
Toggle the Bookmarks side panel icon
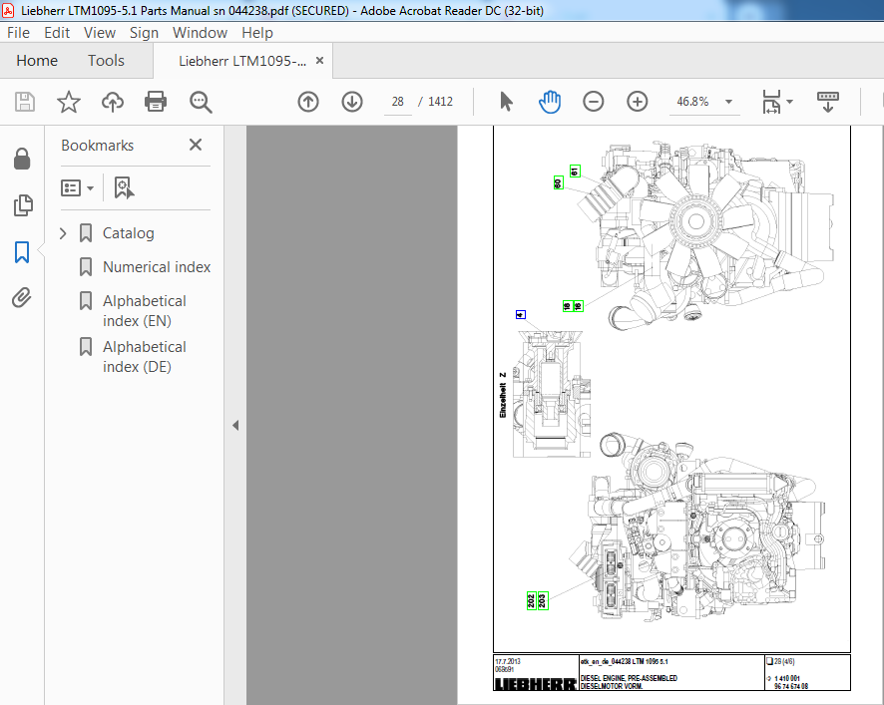pos(22,252)
